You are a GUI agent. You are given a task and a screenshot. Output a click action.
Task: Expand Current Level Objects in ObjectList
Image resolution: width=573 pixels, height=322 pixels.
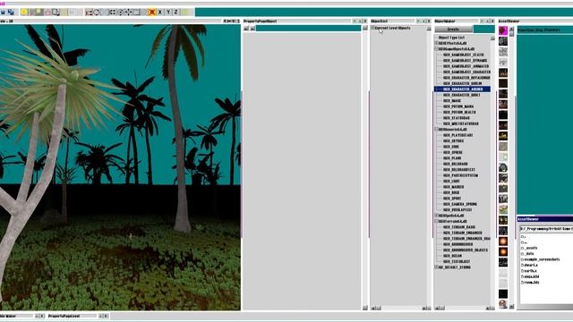tap(372, 28)
